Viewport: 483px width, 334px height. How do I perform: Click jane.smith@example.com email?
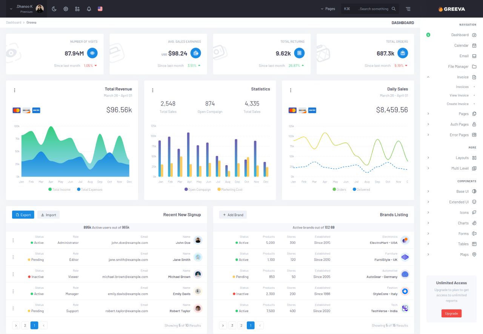tap(128, 260)
